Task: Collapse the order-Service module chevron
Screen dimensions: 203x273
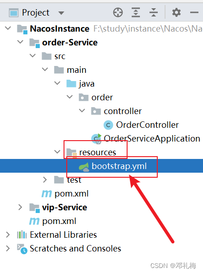Action: pyautogui.click(x=20, y=42)
